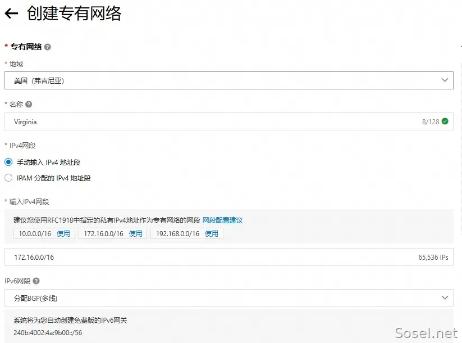Focus the name field containing Virginia
This screenshot has height=343, width=462.
tap(229, 121)
